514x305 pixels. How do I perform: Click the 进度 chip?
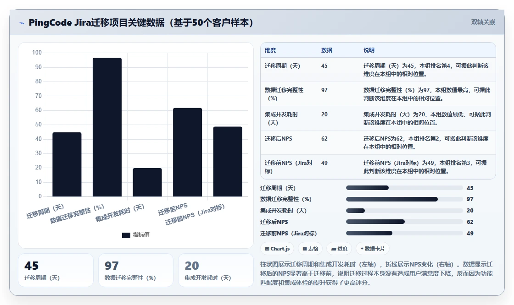point(339,249)
